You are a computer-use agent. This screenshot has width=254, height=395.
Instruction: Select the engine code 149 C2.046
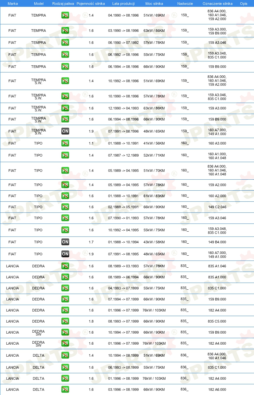pos(217,207)
